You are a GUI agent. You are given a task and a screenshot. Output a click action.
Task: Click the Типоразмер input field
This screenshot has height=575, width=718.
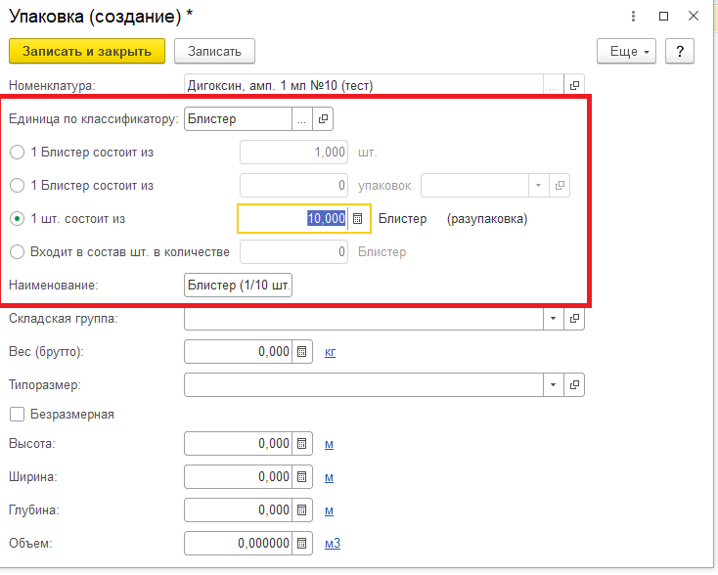(x=364, y=384)
